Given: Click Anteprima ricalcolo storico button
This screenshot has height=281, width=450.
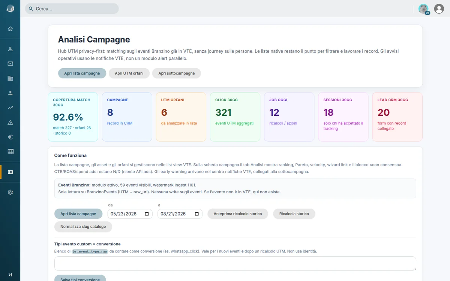Looking at the screenshot, I should pyautogui.click(x=238, y=214).
